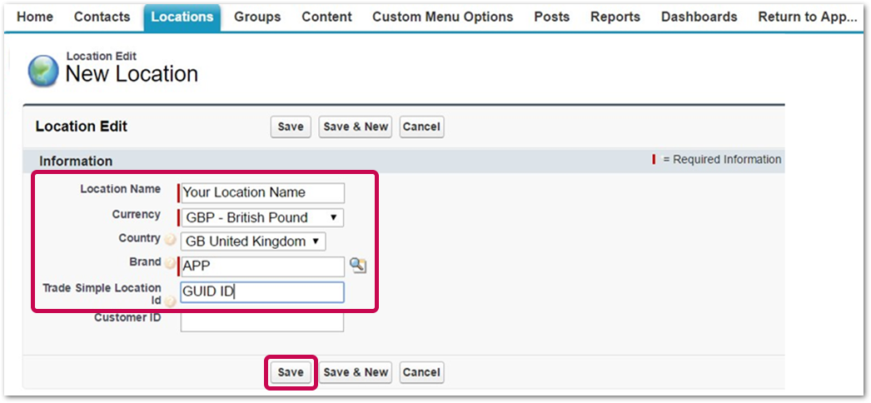
Task: Switch to the Groups tab
Action: pos(257,17)
